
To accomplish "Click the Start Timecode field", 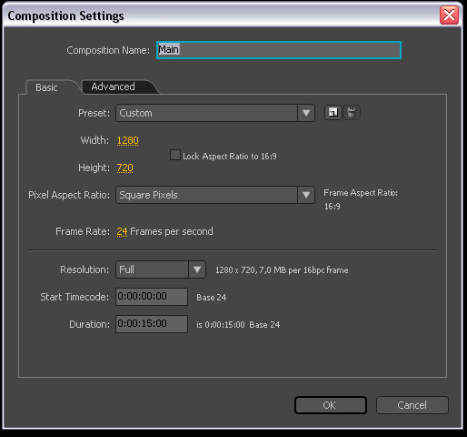I will tap(152, 297).
